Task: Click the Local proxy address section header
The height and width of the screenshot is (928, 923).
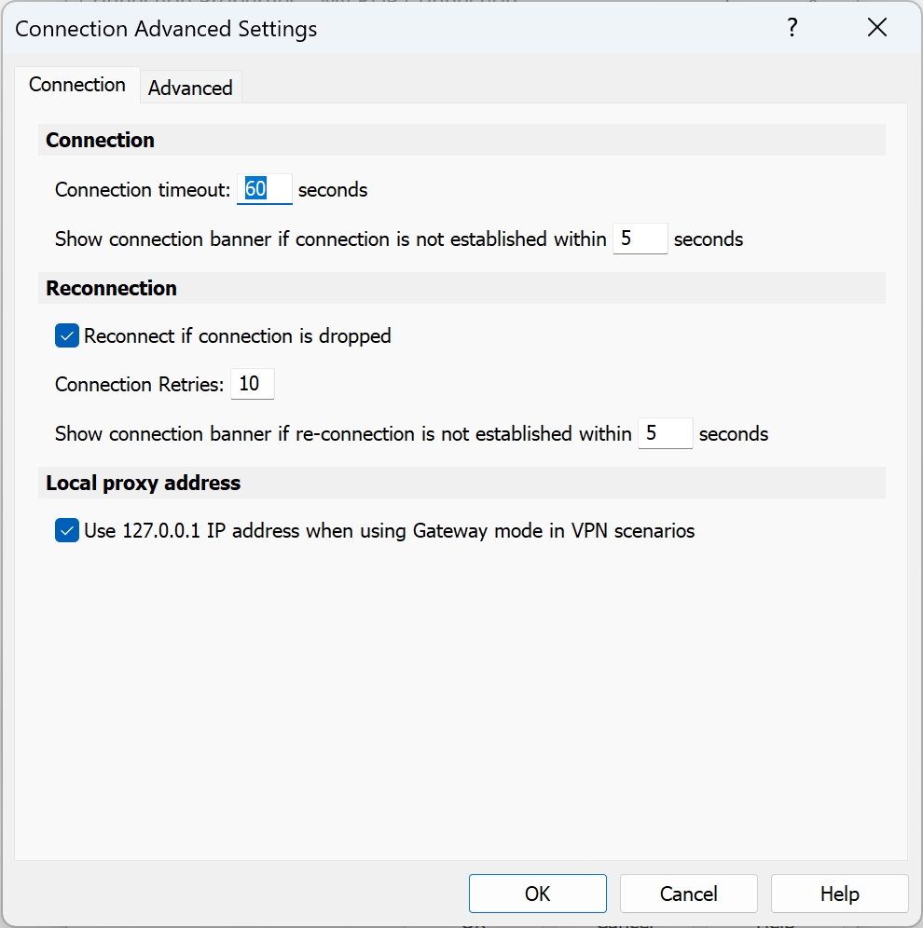Action: [x=144, y=483]
